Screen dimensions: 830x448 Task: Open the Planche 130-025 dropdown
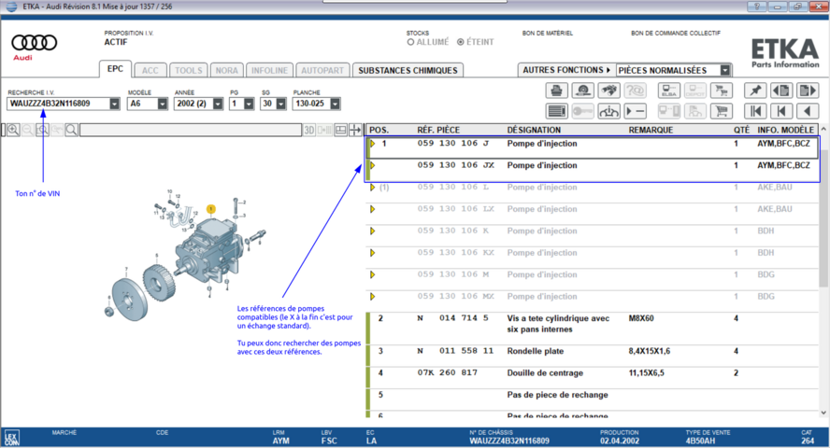(x=335, y=105)
